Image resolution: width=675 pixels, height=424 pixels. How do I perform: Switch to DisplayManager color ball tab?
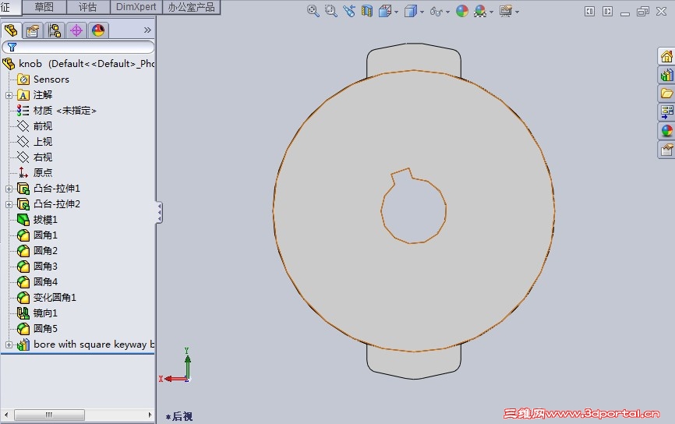pyautogui.click(x=98, y=30)
